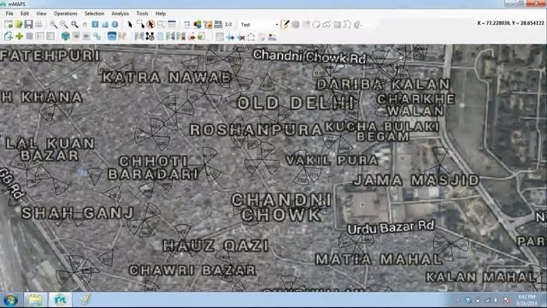Open the Text layer dropdown
Viewport: 547px width, 308px height.
pyautogui.click(x=259, y=25)
